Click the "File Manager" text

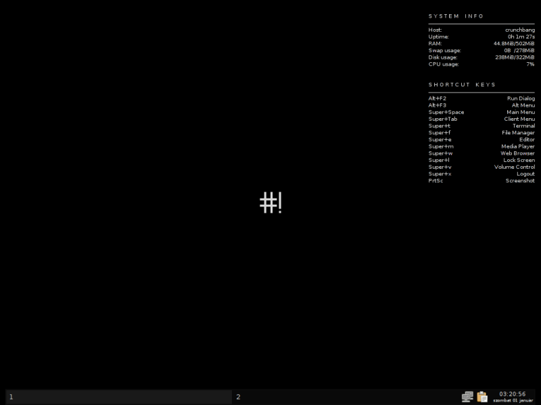point(518,132)
